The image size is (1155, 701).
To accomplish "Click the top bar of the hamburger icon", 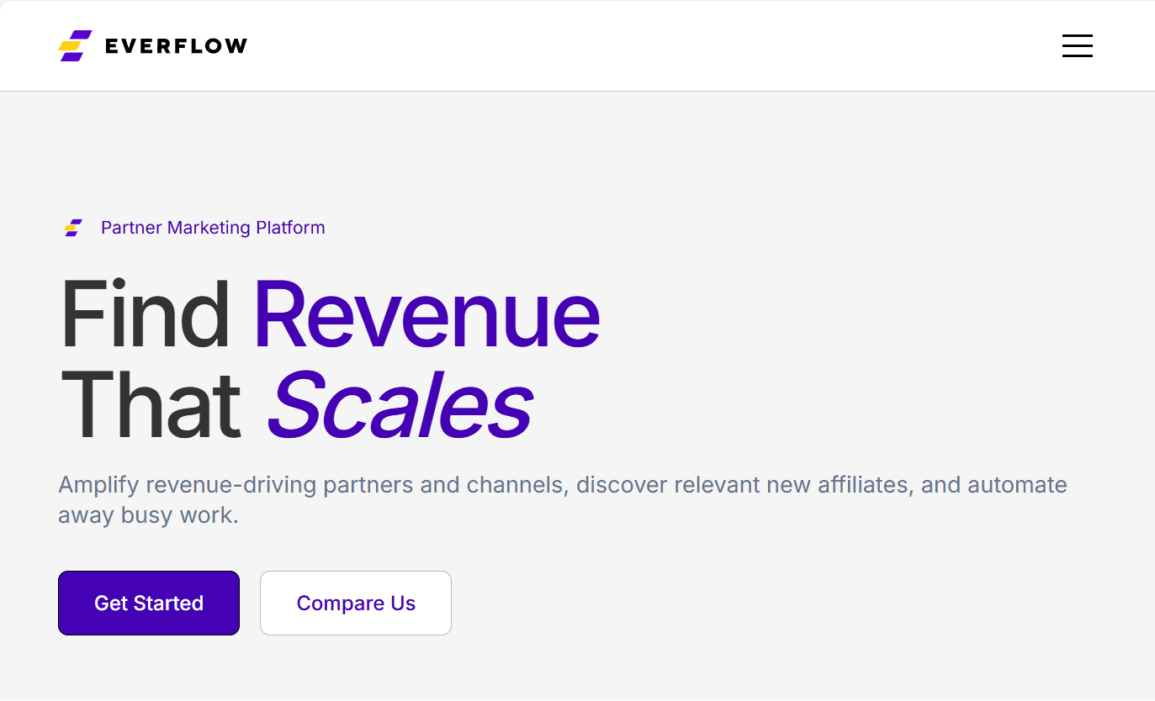I will click(x=1077, y=36).
